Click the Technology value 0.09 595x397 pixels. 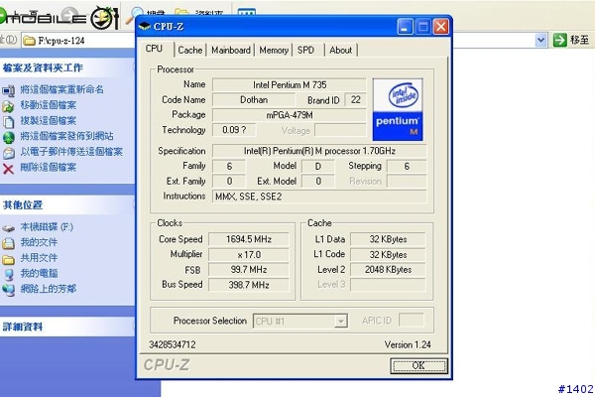click(x=234, y=130)
